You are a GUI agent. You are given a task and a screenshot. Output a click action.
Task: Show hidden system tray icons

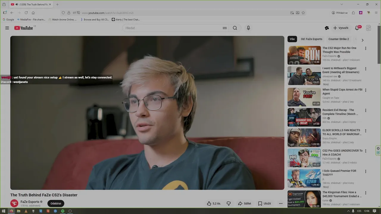pyautogui.click(x=348, y=211)
